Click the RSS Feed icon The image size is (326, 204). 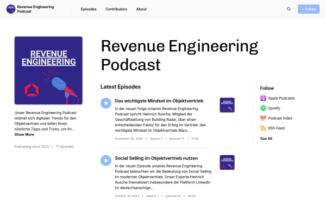[x=263, y=128]
